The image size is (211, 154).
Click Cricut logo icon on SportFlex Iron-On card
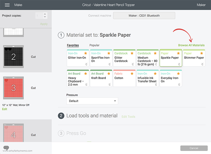[110, 64]
